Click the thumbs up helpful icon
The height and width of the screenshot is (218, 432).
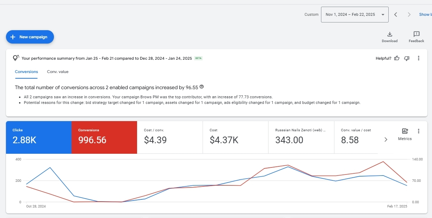pyautogui.click(x=397, y=58)
